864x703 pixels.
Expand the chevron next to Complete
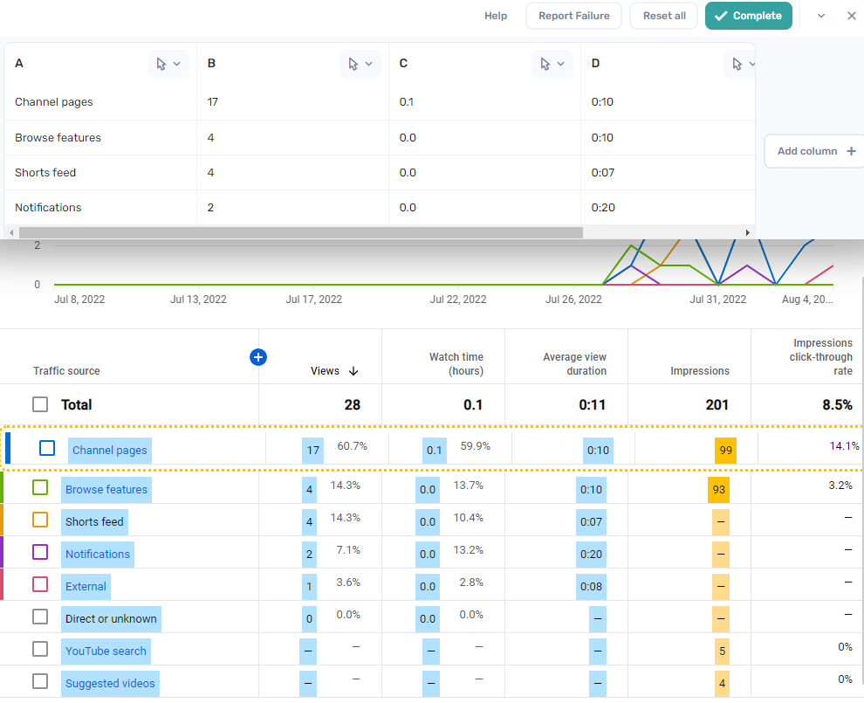coord(821,16)
